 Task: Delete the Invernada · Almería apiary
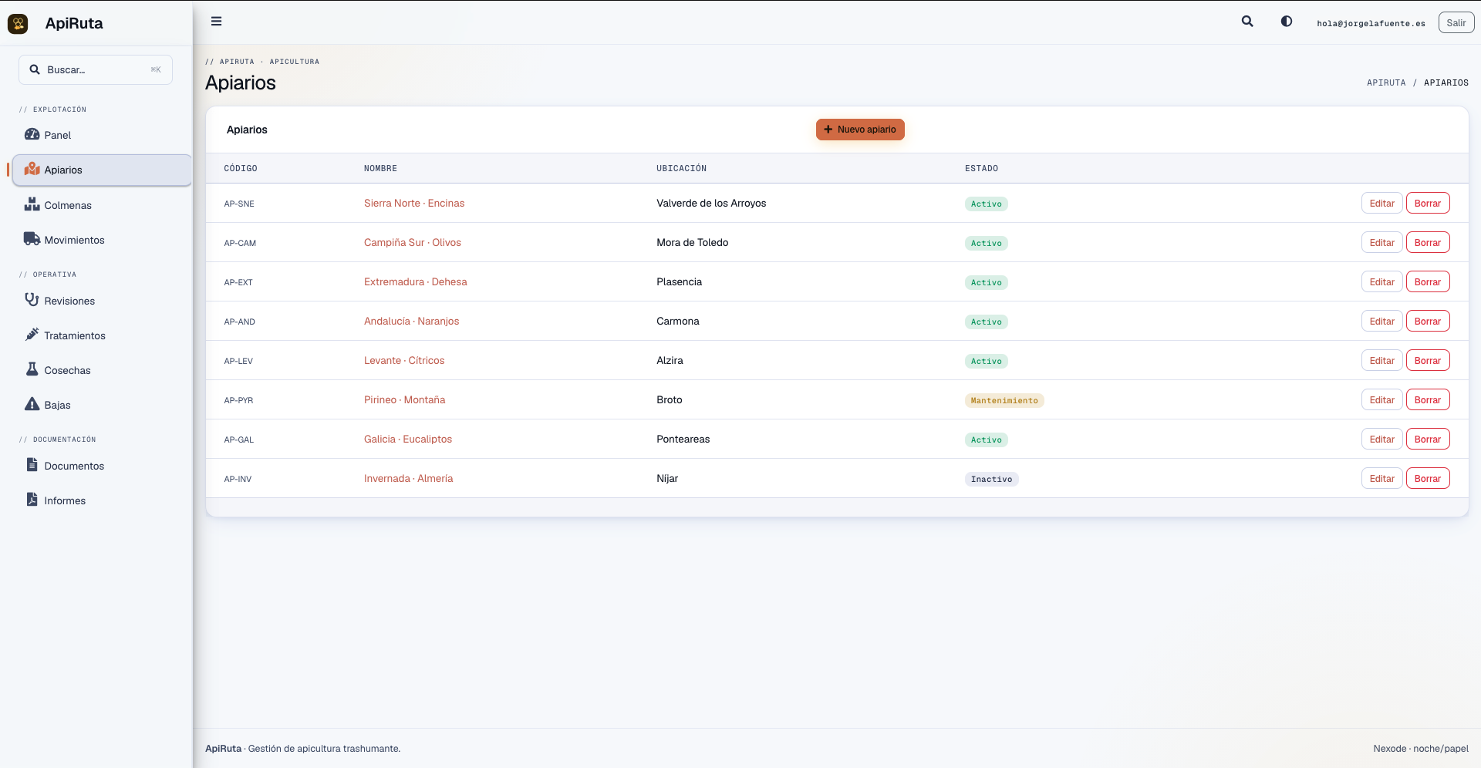(1427, 479)
